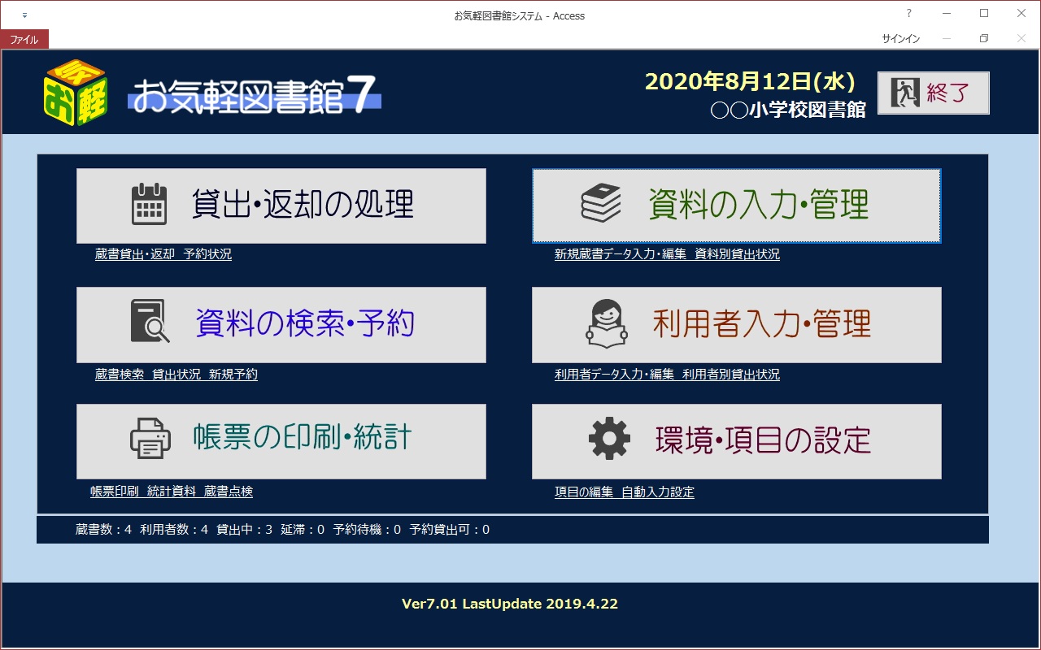Click the 帳票印刷 統計資料 蔵書点検 link
The width and height of the screenshot is (1041, 650).
click(172, 492)
